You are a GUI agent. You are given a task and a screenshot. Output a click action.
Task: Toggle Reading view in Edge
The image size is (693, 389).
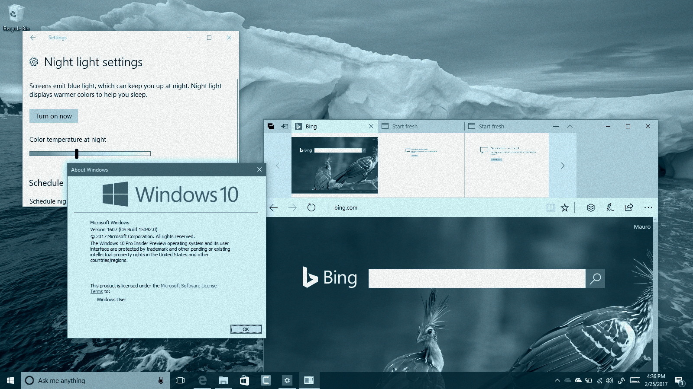[551, 207]
